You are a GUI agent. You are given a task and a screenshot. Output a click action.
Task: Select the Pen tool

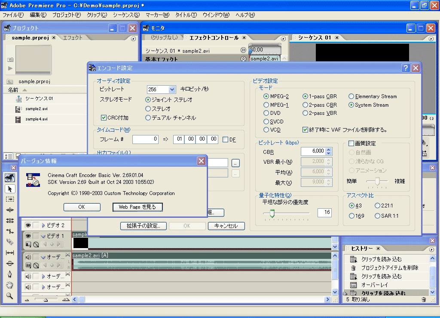click(10, 274)
